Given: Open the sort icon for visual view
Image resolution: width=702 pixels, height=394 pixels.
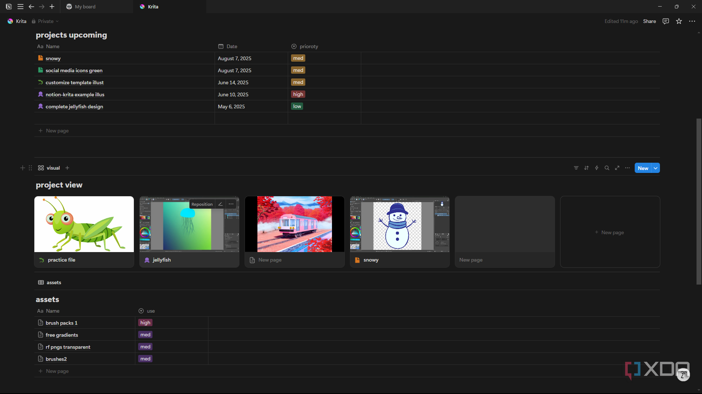Looking at the screenshot, I should [x=586, y=168].
